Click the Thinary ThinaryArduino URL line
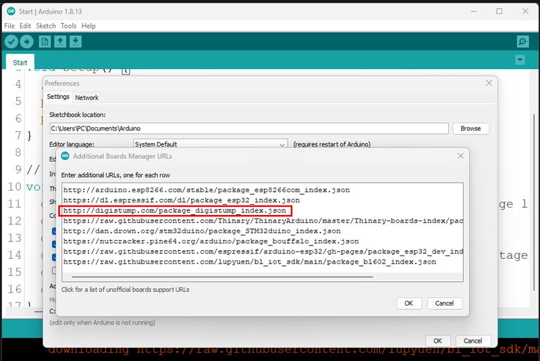The image size is (540, 361). (263, 220)
